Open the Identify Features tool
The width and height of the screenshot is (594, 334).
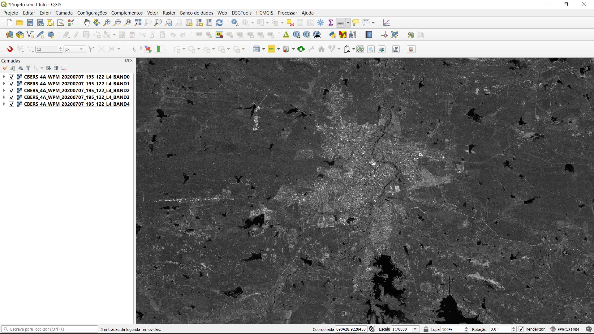tap(235, 23)
